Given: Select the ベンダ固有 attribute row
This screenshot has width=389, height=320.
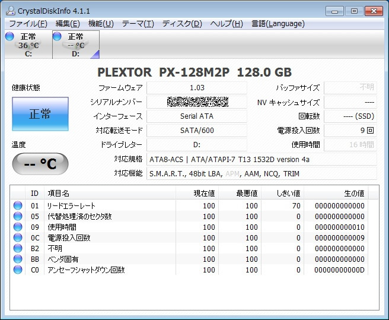Looking at the screenshot, I should (190, 259).
